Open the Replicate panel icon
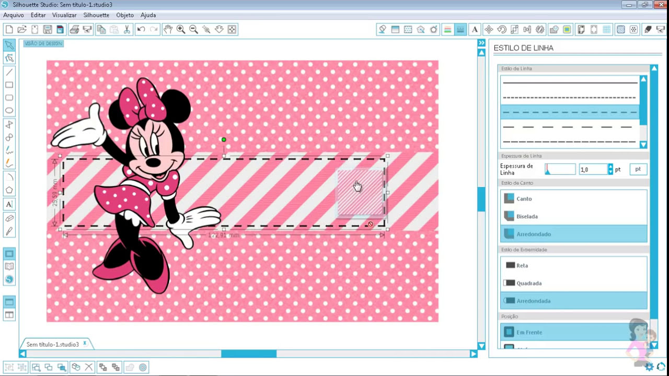The width and height of the screenshot is (669, 376). (540, 30)
